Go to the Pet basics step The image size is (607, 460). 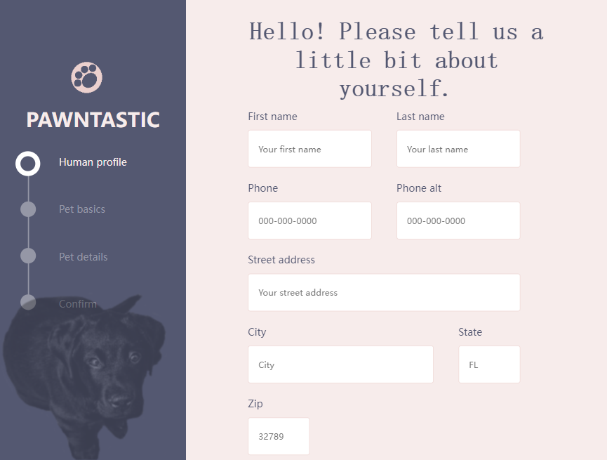point(82,209)
